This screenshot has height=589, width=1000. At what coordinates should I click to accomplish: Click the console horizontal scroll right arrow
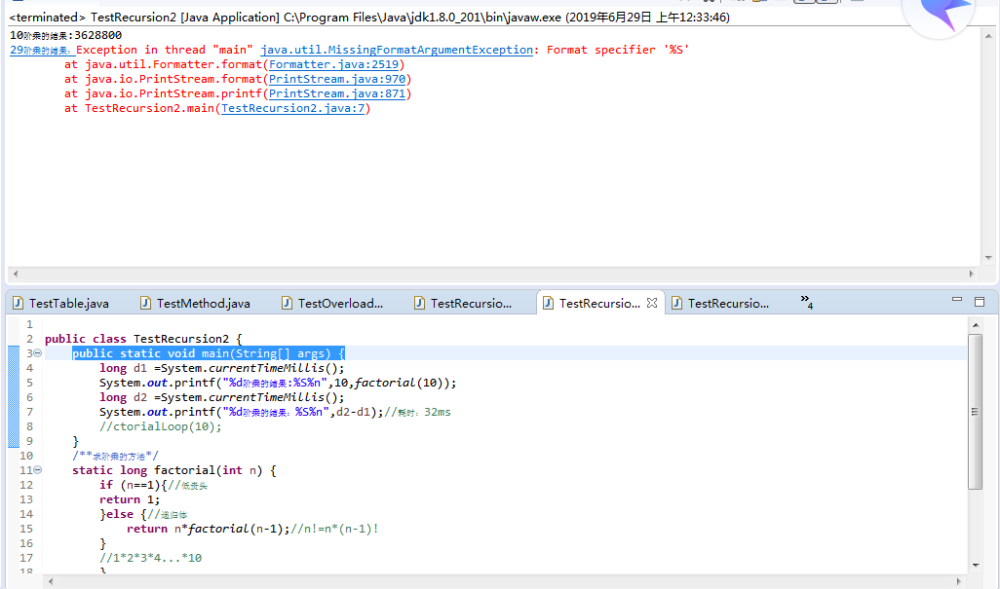[972, 274]
